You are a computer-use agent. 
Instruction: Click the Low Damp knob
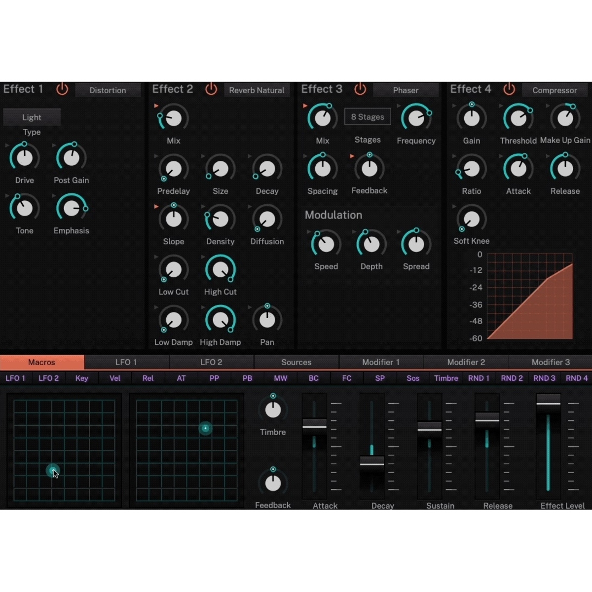click(x=174, y=320)
